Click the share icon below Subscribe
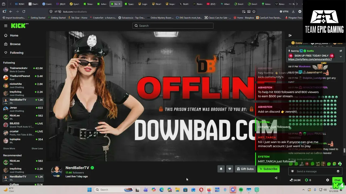The width and height of the screenshot is (346, 194). [276, 178]
